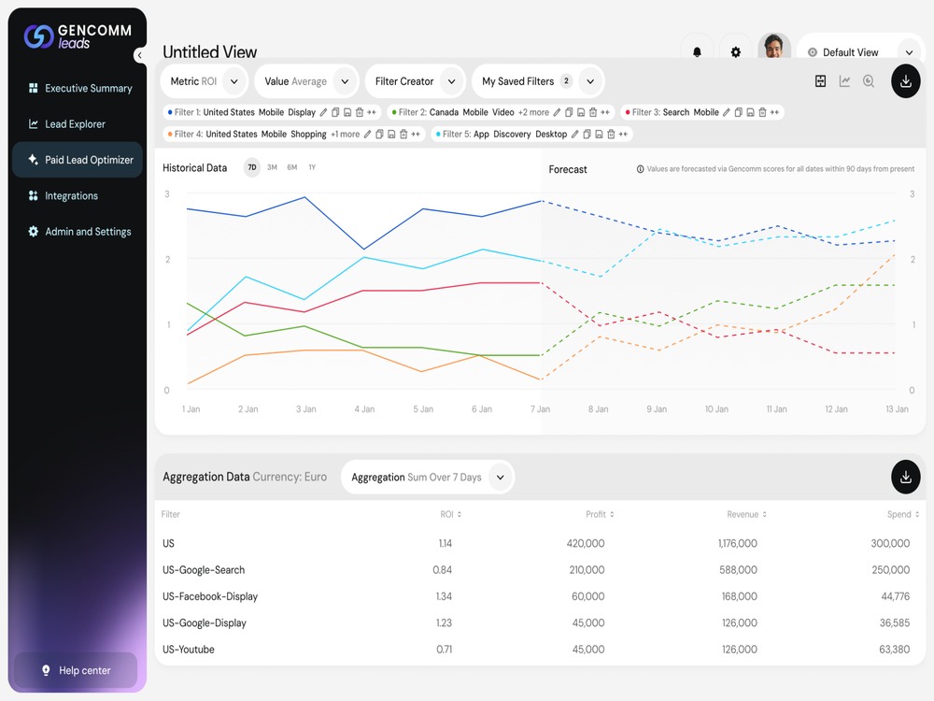Open the settings gear in header

pos(736,52)
